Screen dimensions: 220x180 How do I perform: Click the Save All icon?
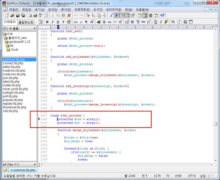click(23, 16)
